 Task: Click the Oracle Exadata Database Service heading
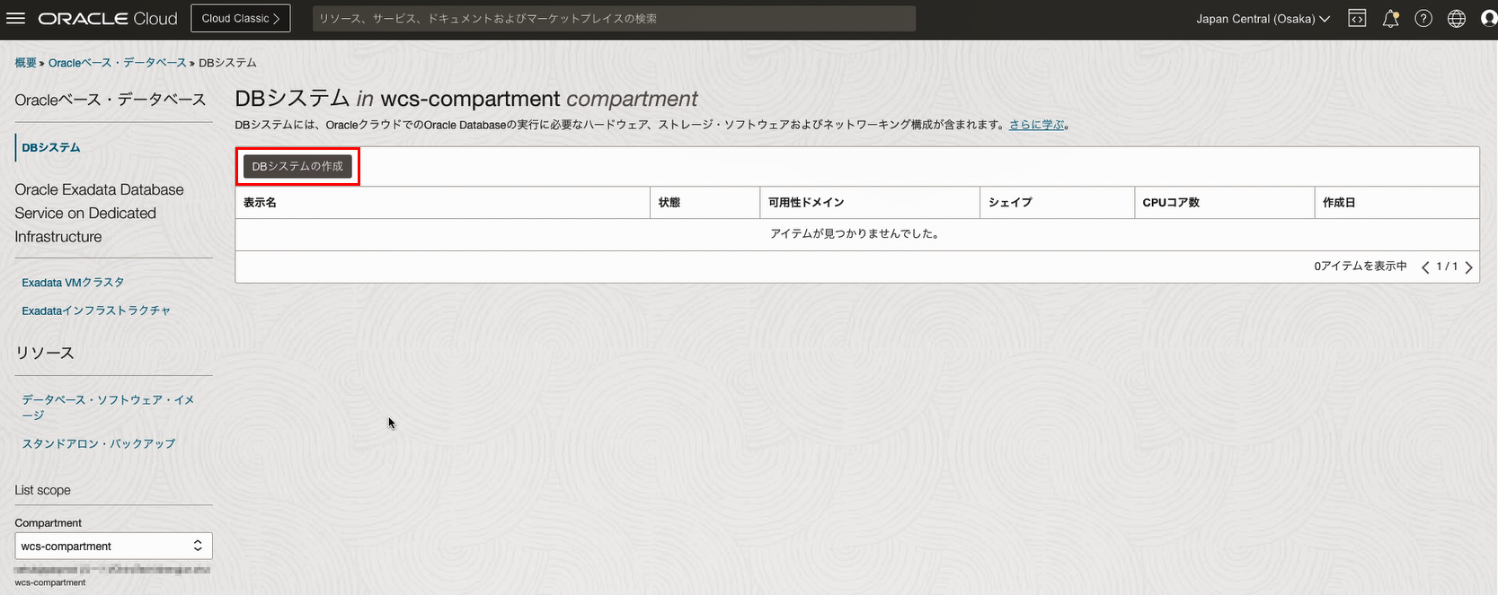(x=99, y=214)
